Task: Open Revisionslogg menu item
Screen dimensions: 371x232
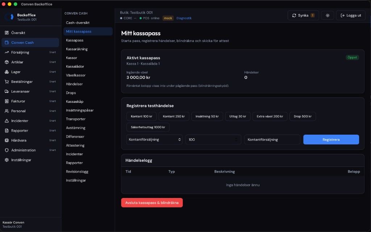Action: tap(88, 172)
